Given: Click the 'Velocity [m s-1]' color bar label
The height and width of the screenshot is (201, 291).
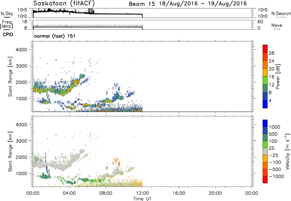Looking at the screenshot, I should 287,151.
